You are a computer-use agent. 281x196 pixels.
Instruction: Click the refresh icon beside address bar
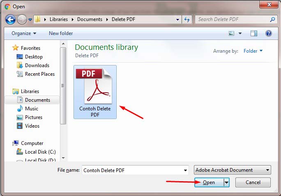187,19
